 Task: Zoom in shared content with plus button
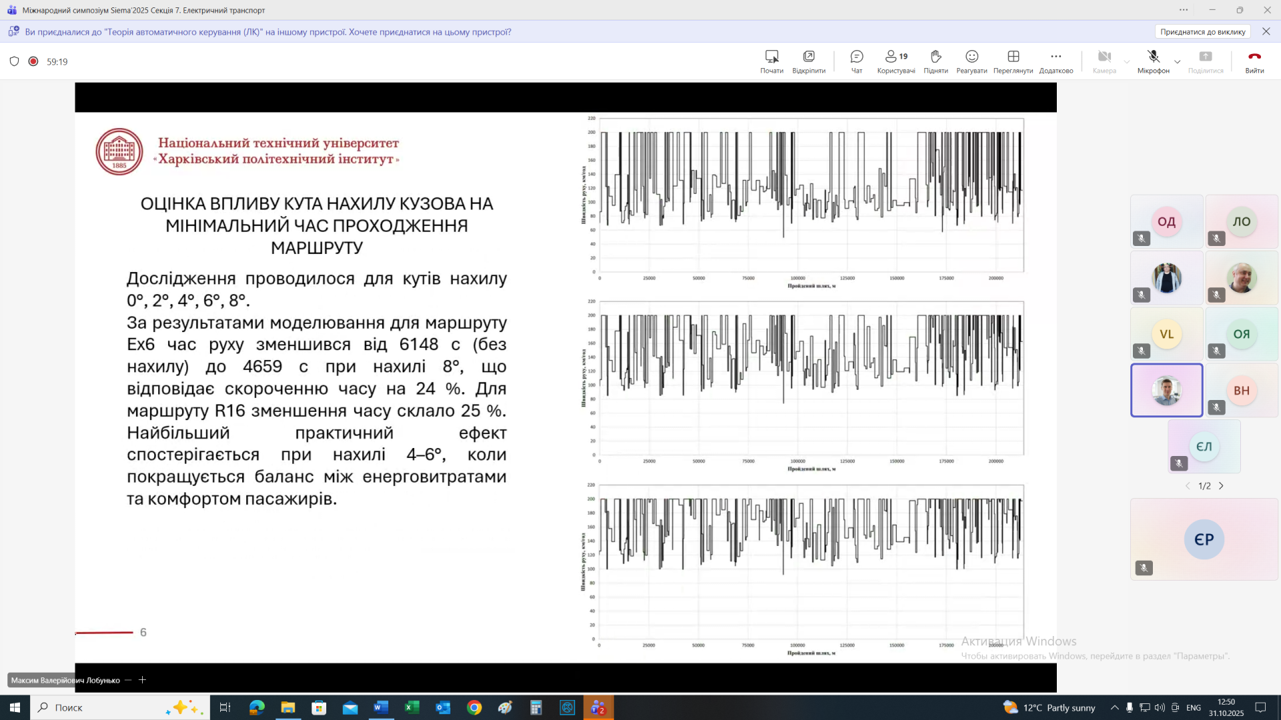pyautogui.click(x=142, y=680)
